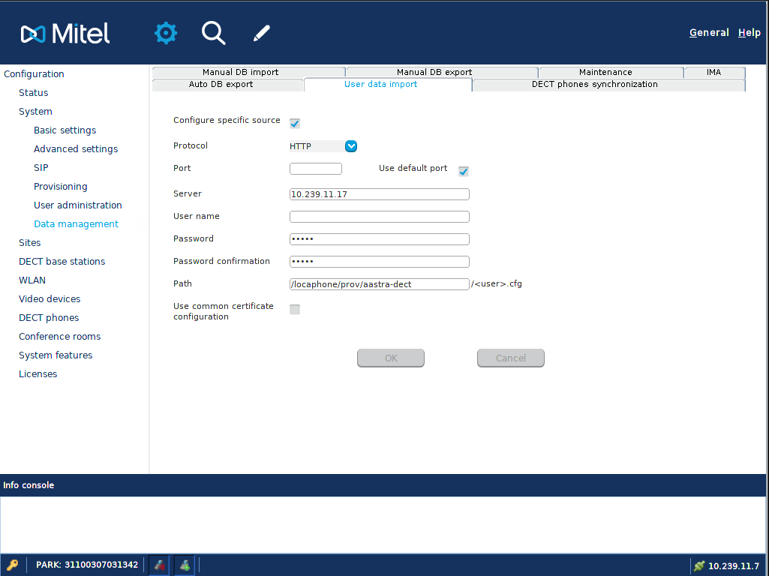The image size is (769, 576).
Task: Open the Protocol dropdown
Action: [x=350, y=146]
